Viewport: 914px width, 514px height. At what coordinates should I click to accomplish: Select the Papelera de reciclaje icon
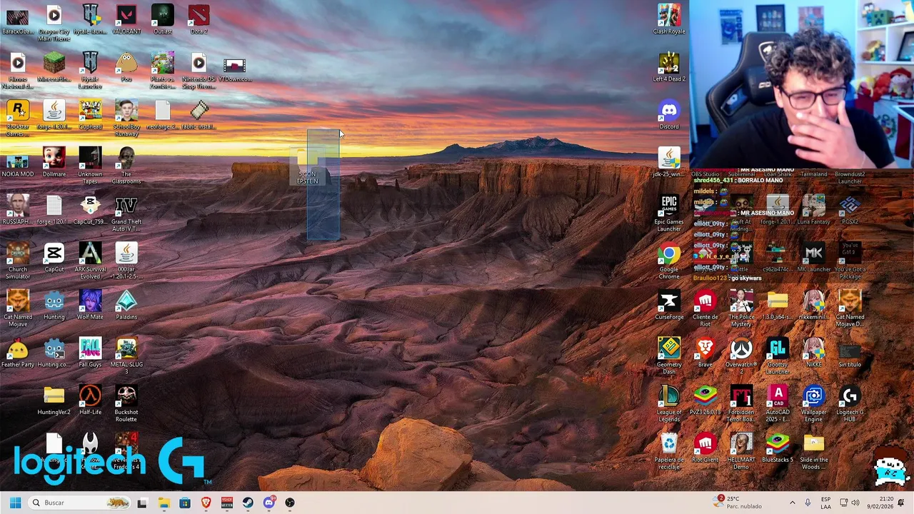pyautogui.click(x=669, y=451)
